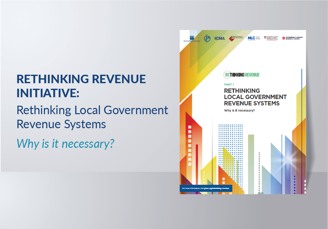This screenshot has height=229, width=328.
Task: Click the Government Finance Research Center logo
Action: [292, 38]
